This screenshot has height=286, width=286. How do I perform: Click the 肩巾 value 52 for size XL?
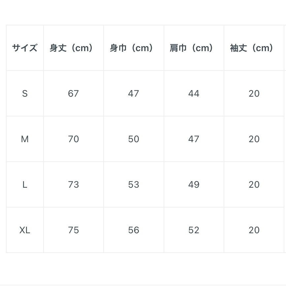194,230
